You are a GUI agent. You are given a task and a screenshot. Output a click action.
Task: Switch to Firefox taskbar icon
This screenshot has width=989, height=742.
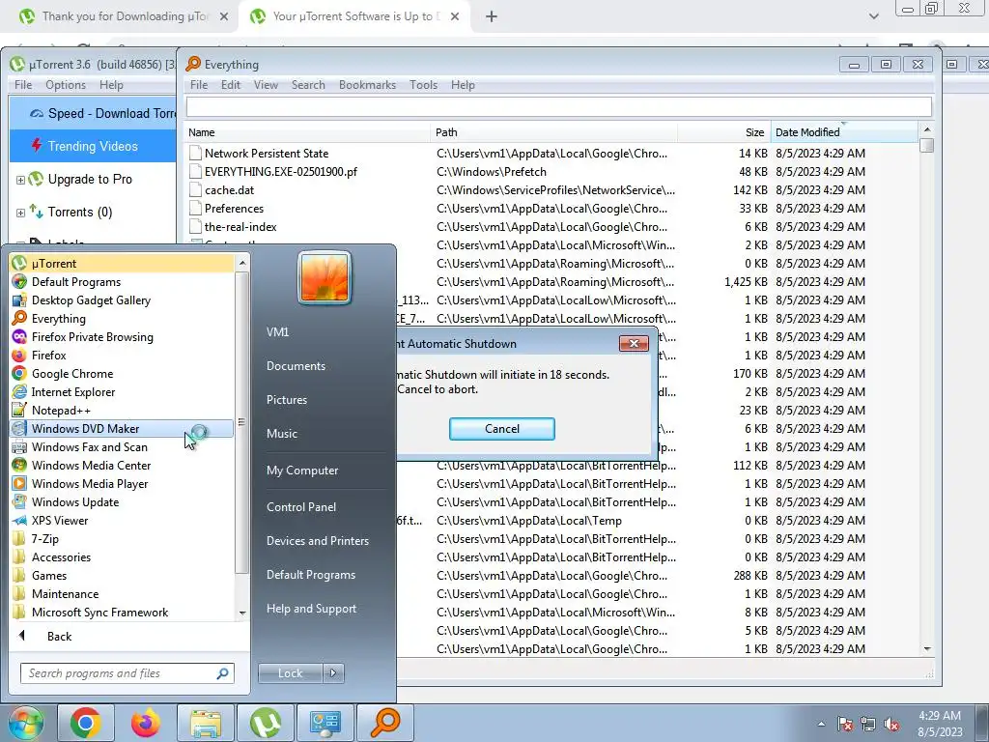tap(146, 723)
